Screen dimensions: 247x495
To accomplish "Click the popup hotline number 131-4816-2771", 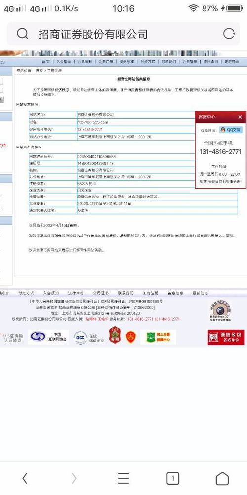I will 220,152.
